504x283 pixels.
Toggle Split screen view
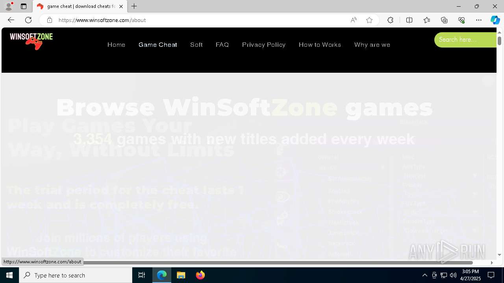pos(409,20)
